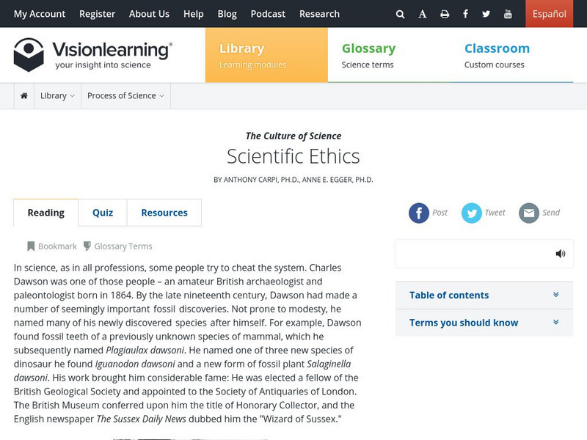Click the search magnifier icon
Screen dimensions: 587x440
tap(400, 14)
